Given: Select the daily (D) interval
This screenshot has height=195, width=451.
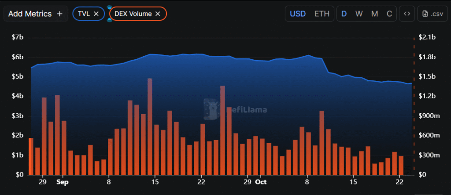Looking at the screenshot, I should (x=344, y=14).
